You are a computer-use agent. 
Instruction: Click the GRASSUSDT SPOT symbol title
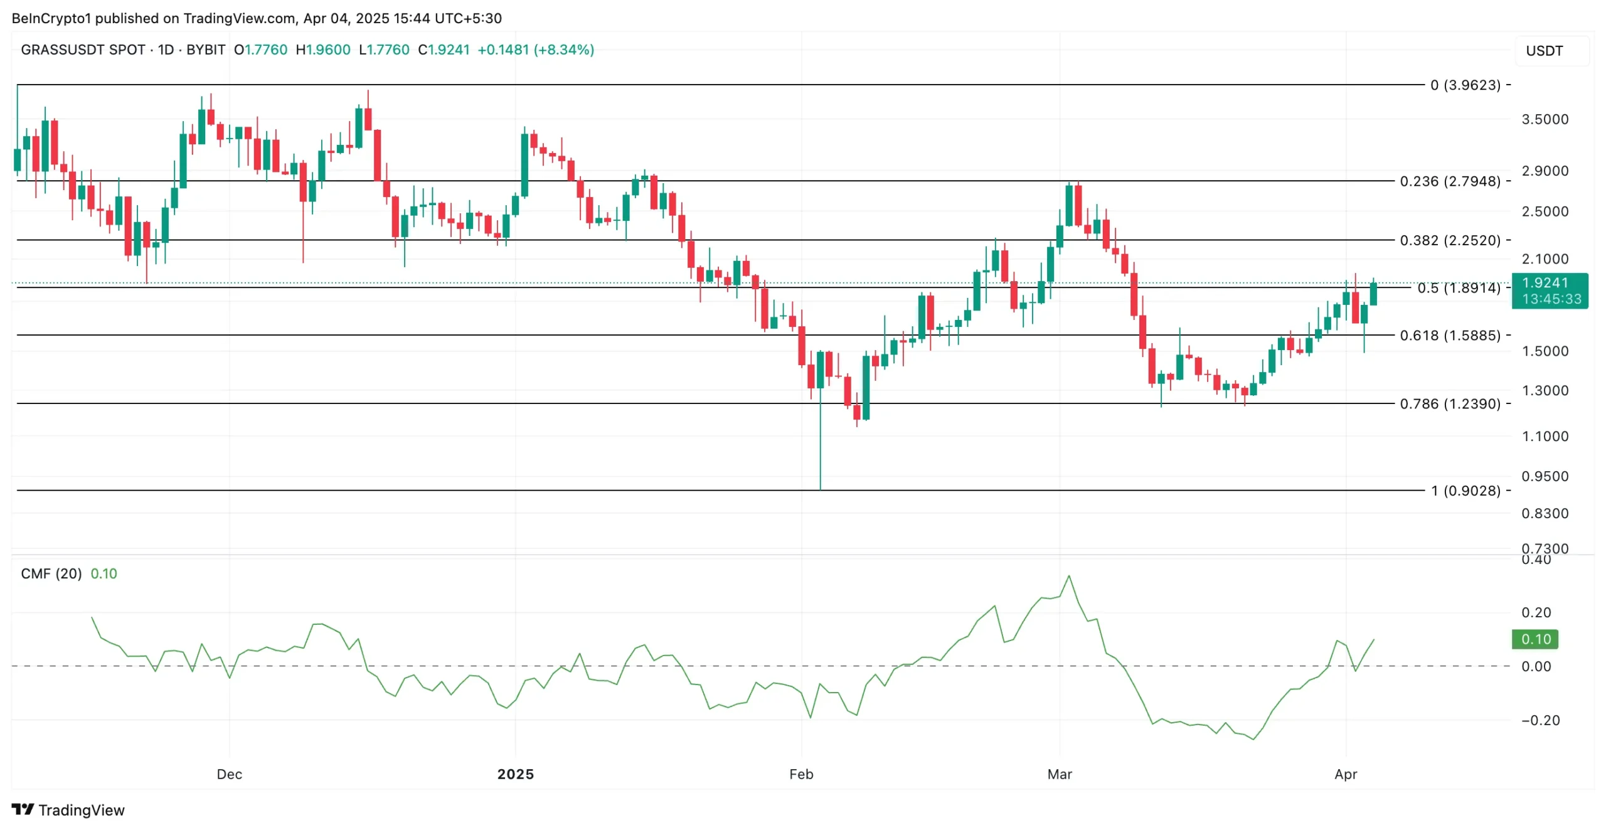pyautogui.click(x=83, y=50)
